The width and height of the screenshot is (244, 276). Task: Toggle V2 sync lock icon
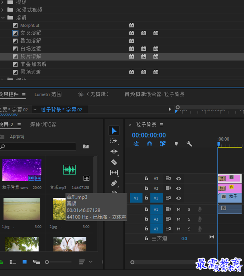coord(168,188)
